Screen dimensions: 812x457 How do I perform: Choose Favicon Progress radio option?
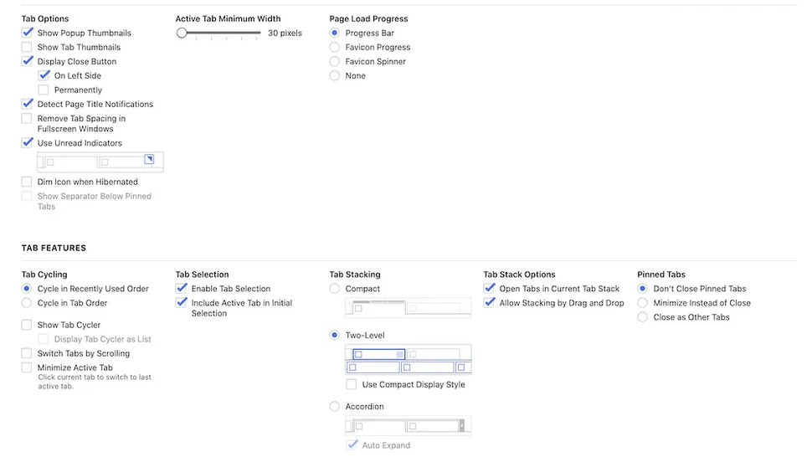(x=335, y=47)
